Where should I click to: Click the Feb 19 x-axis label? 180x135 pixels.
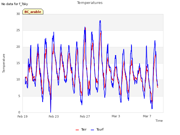22,116
